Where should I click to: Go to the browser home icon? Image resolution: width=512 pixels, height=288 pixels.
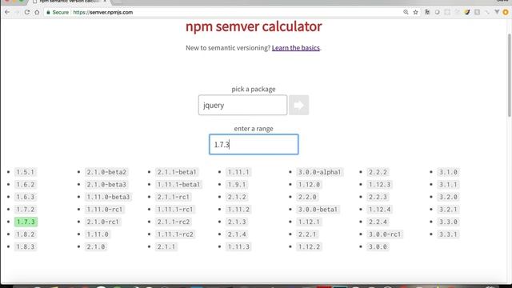[37, 12]
